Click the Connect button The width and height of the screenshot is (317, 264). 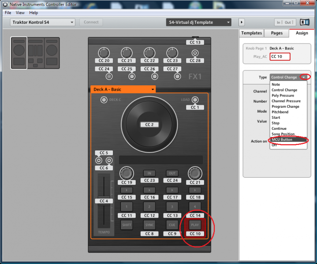coord(91,22)
